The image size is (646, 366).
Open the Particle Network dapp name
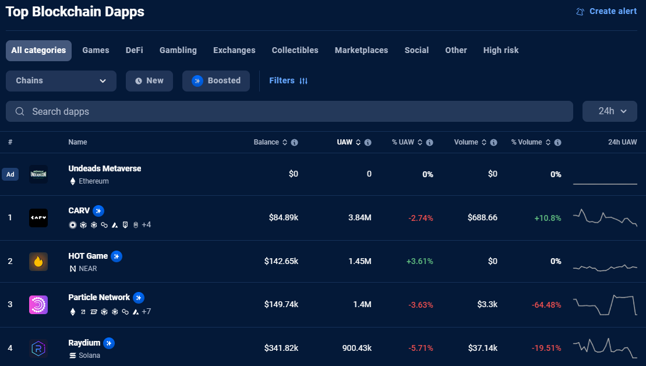coord(99,297)
